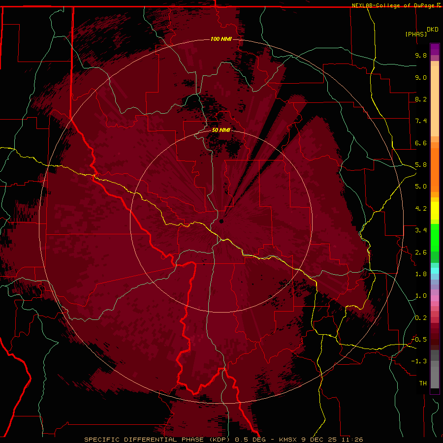Screen dimensions: 443x443
Task: Click the yellow segment of the color bar
Action: [x=435, y=211]
